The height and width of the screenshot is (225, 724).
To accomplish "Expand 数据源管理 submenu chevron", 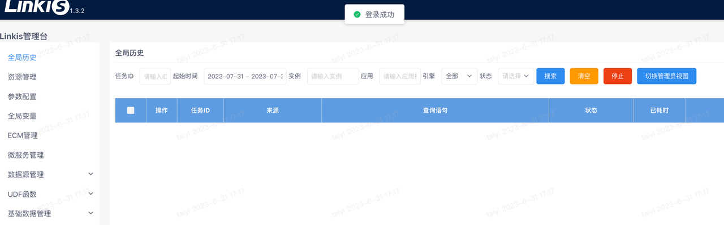I will (x=91, y=174).
